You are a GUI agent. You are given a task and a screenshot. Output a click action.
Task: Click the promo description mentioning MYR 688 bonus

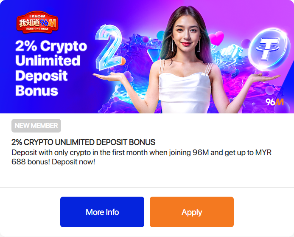point(142,157)
